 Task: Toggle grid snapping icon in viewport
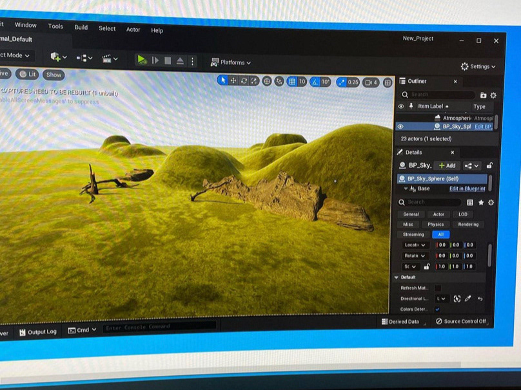pyautogui.click(x=291, y=82)
